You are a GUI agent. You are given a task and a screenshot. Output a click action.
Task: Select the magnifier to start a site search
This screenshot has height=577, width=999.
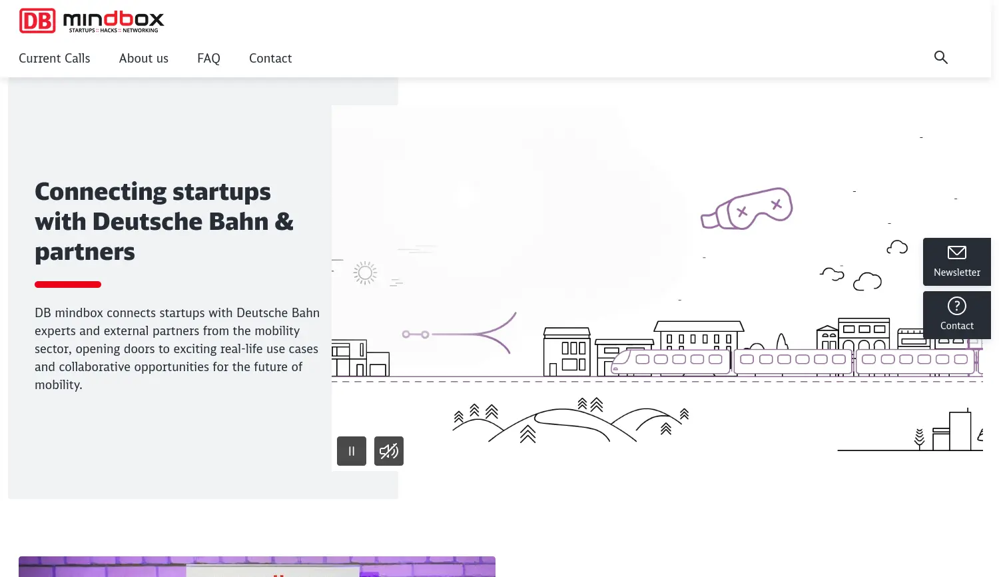[941, 57]
